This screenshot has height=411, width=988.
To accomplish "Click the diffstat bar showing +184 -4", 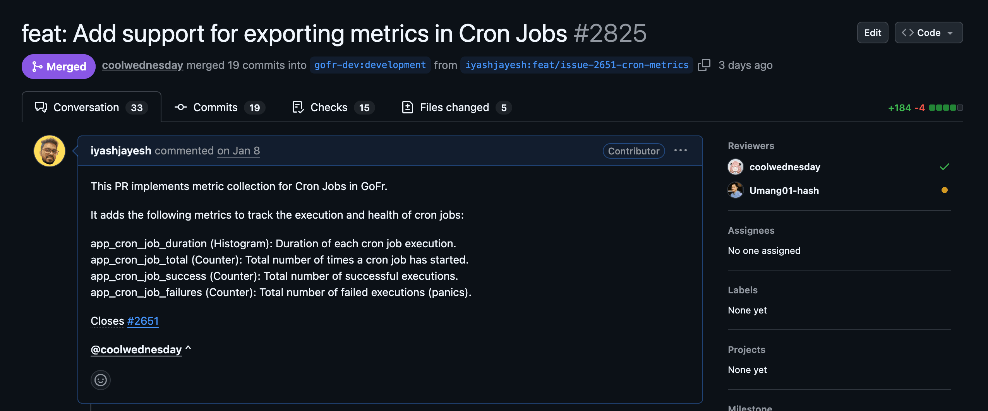I will pos(925,108).
